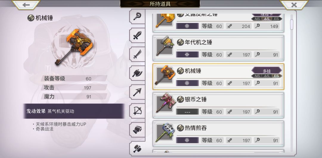
Task: Click the 发动效果 蒸气机关驱动 effect banner
Action: coord(74,111)
